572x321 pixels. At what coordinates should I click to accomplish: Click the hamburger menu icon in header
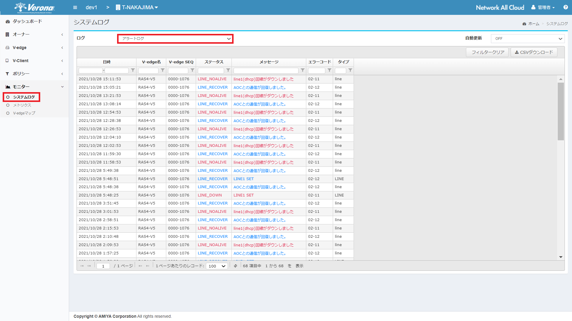pyautogui.click(x=75, y=7)
